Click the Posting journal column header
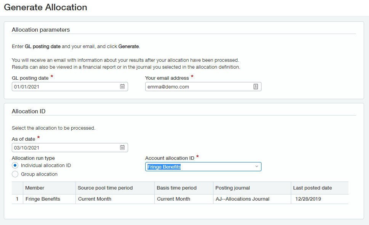 point(230,188)
